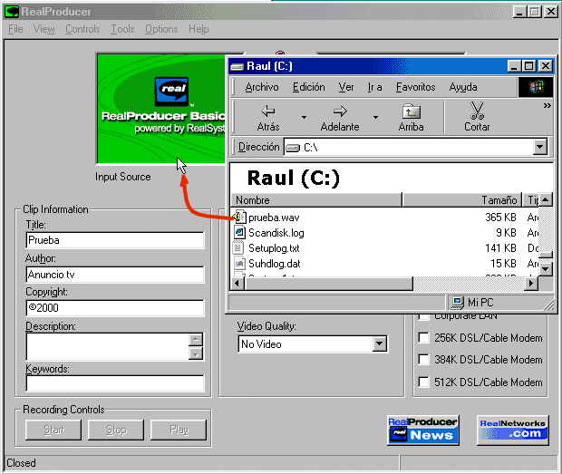Click the Setuplog.txt file icon
This screenshot has height=474, width=562.
click(x=240, y=247)
